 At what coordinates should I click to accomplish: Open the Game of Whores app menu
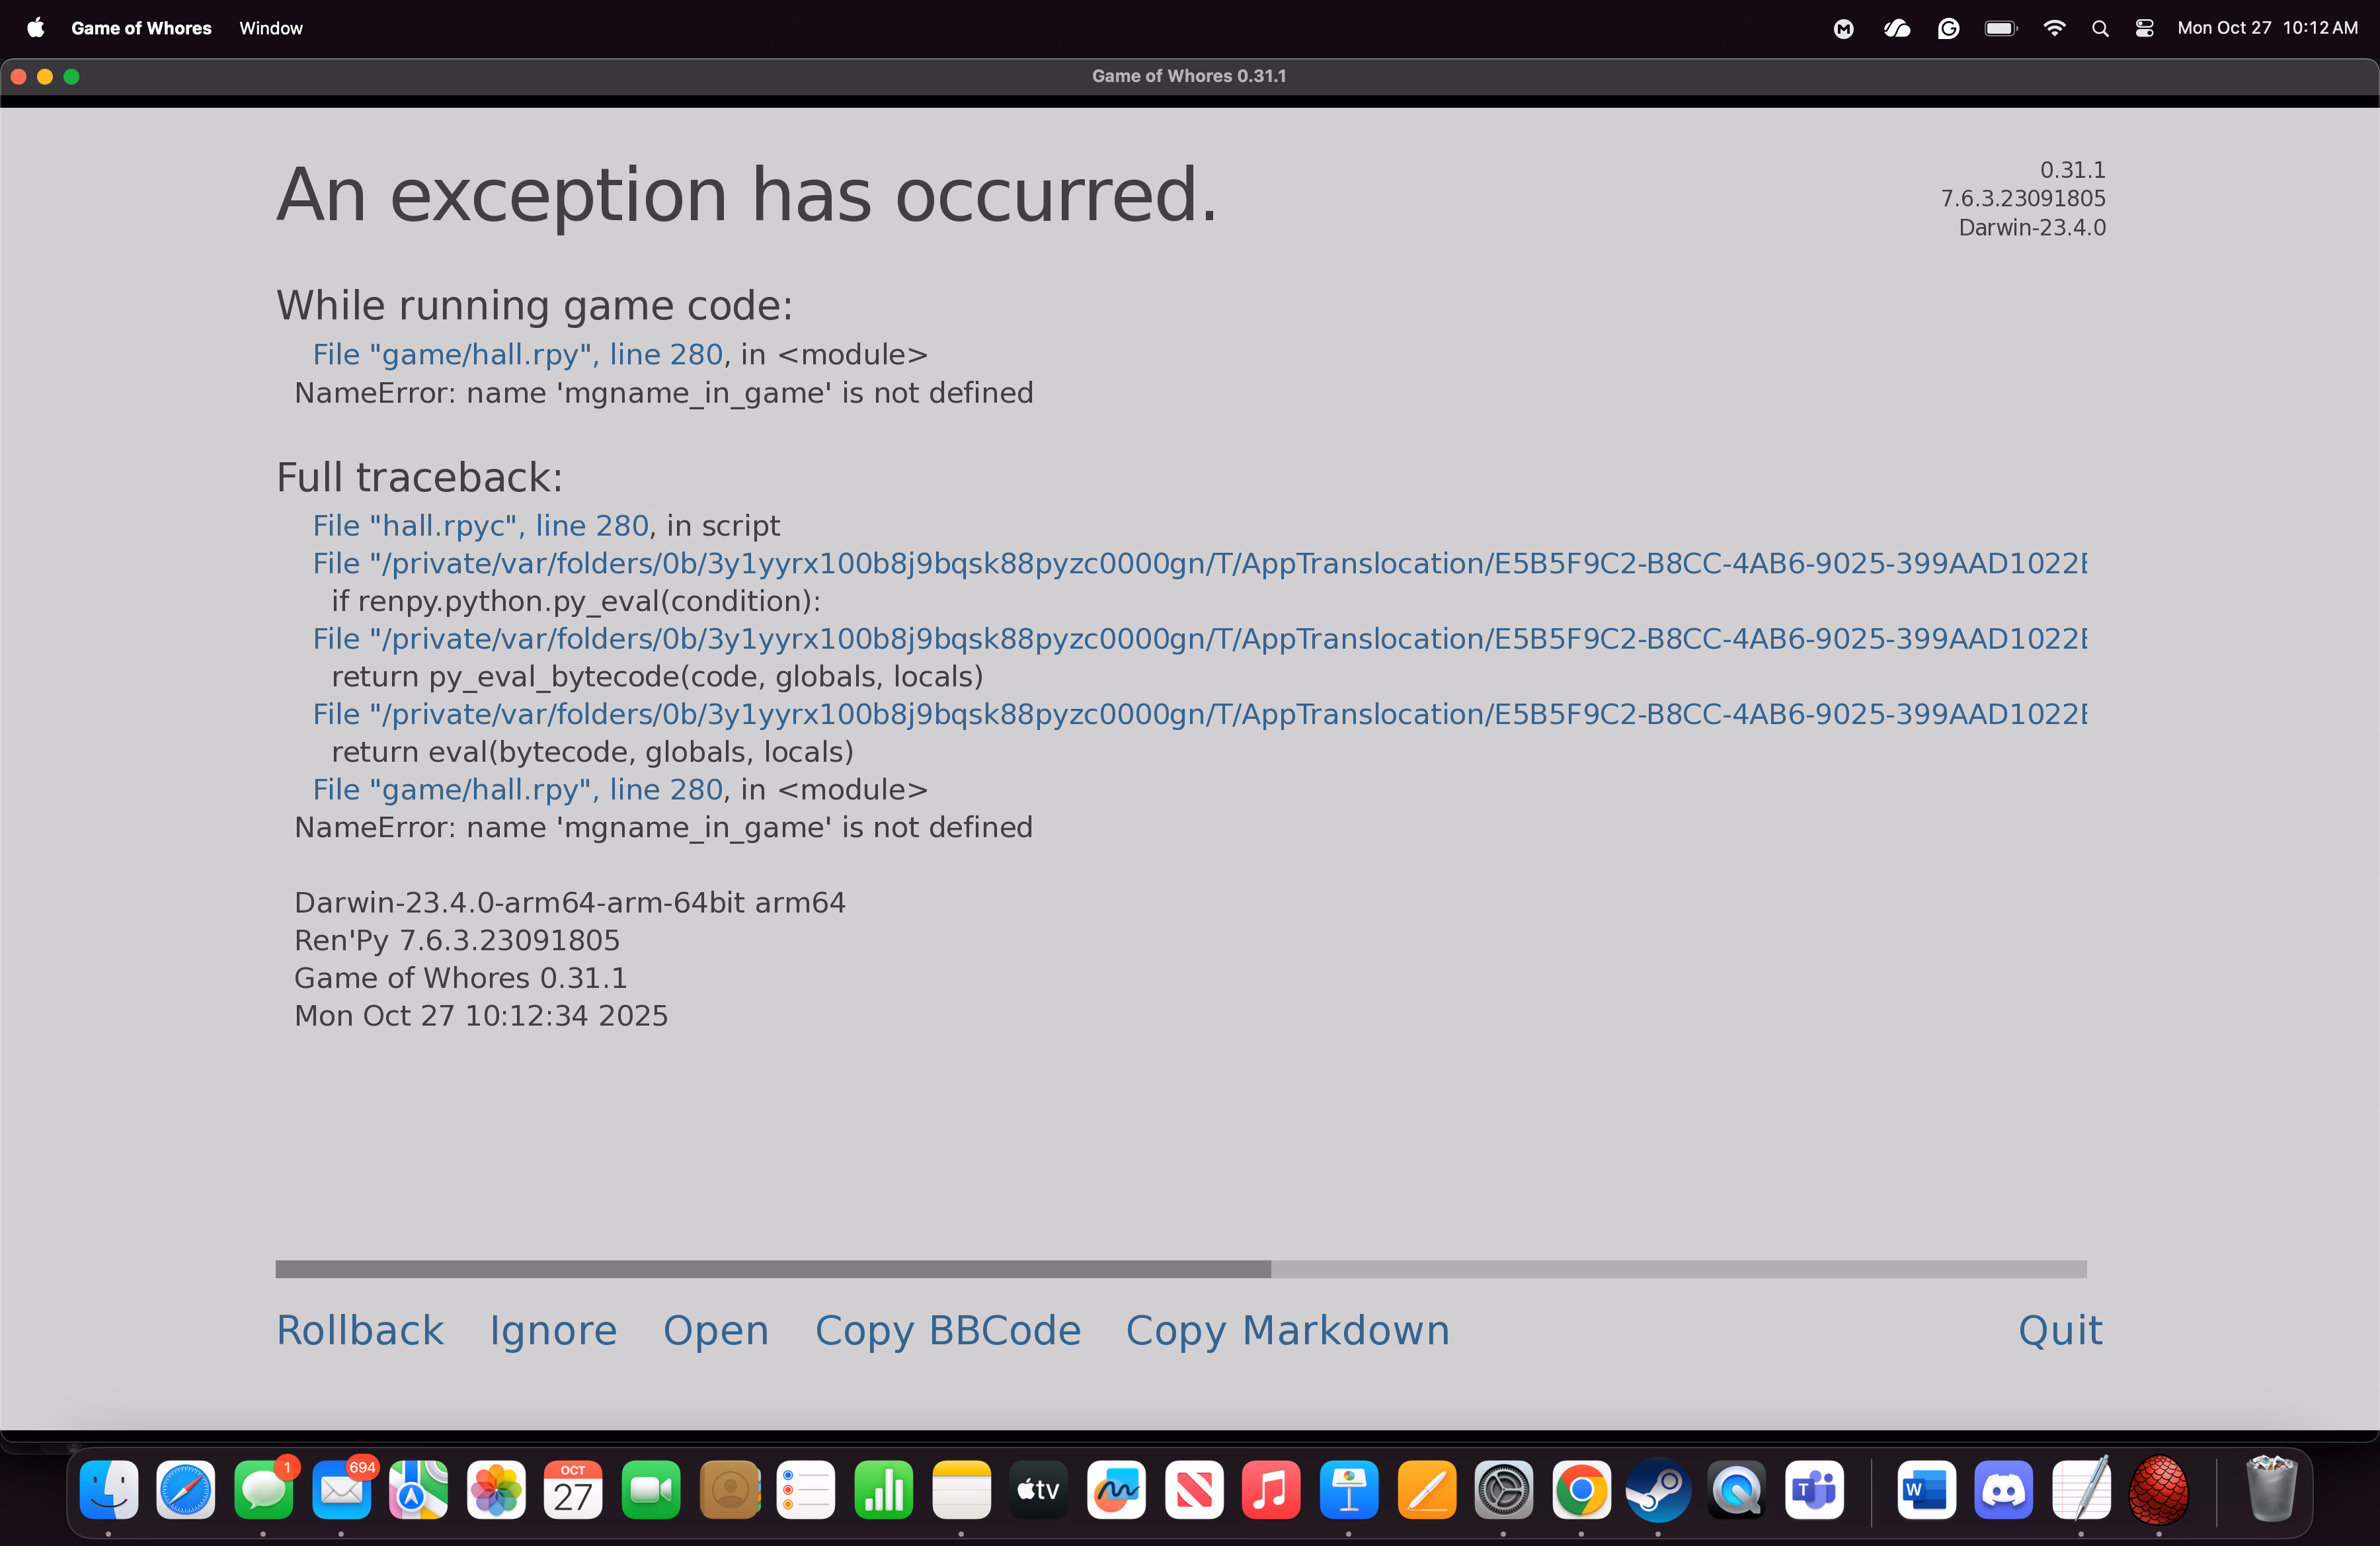(141, 28)
